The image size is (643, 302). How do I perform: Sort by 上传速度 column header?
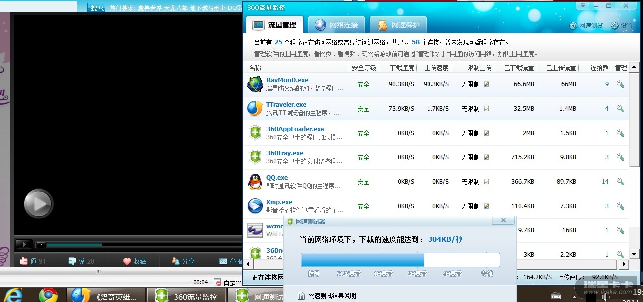pyautogui.click(x=436, y=68)
